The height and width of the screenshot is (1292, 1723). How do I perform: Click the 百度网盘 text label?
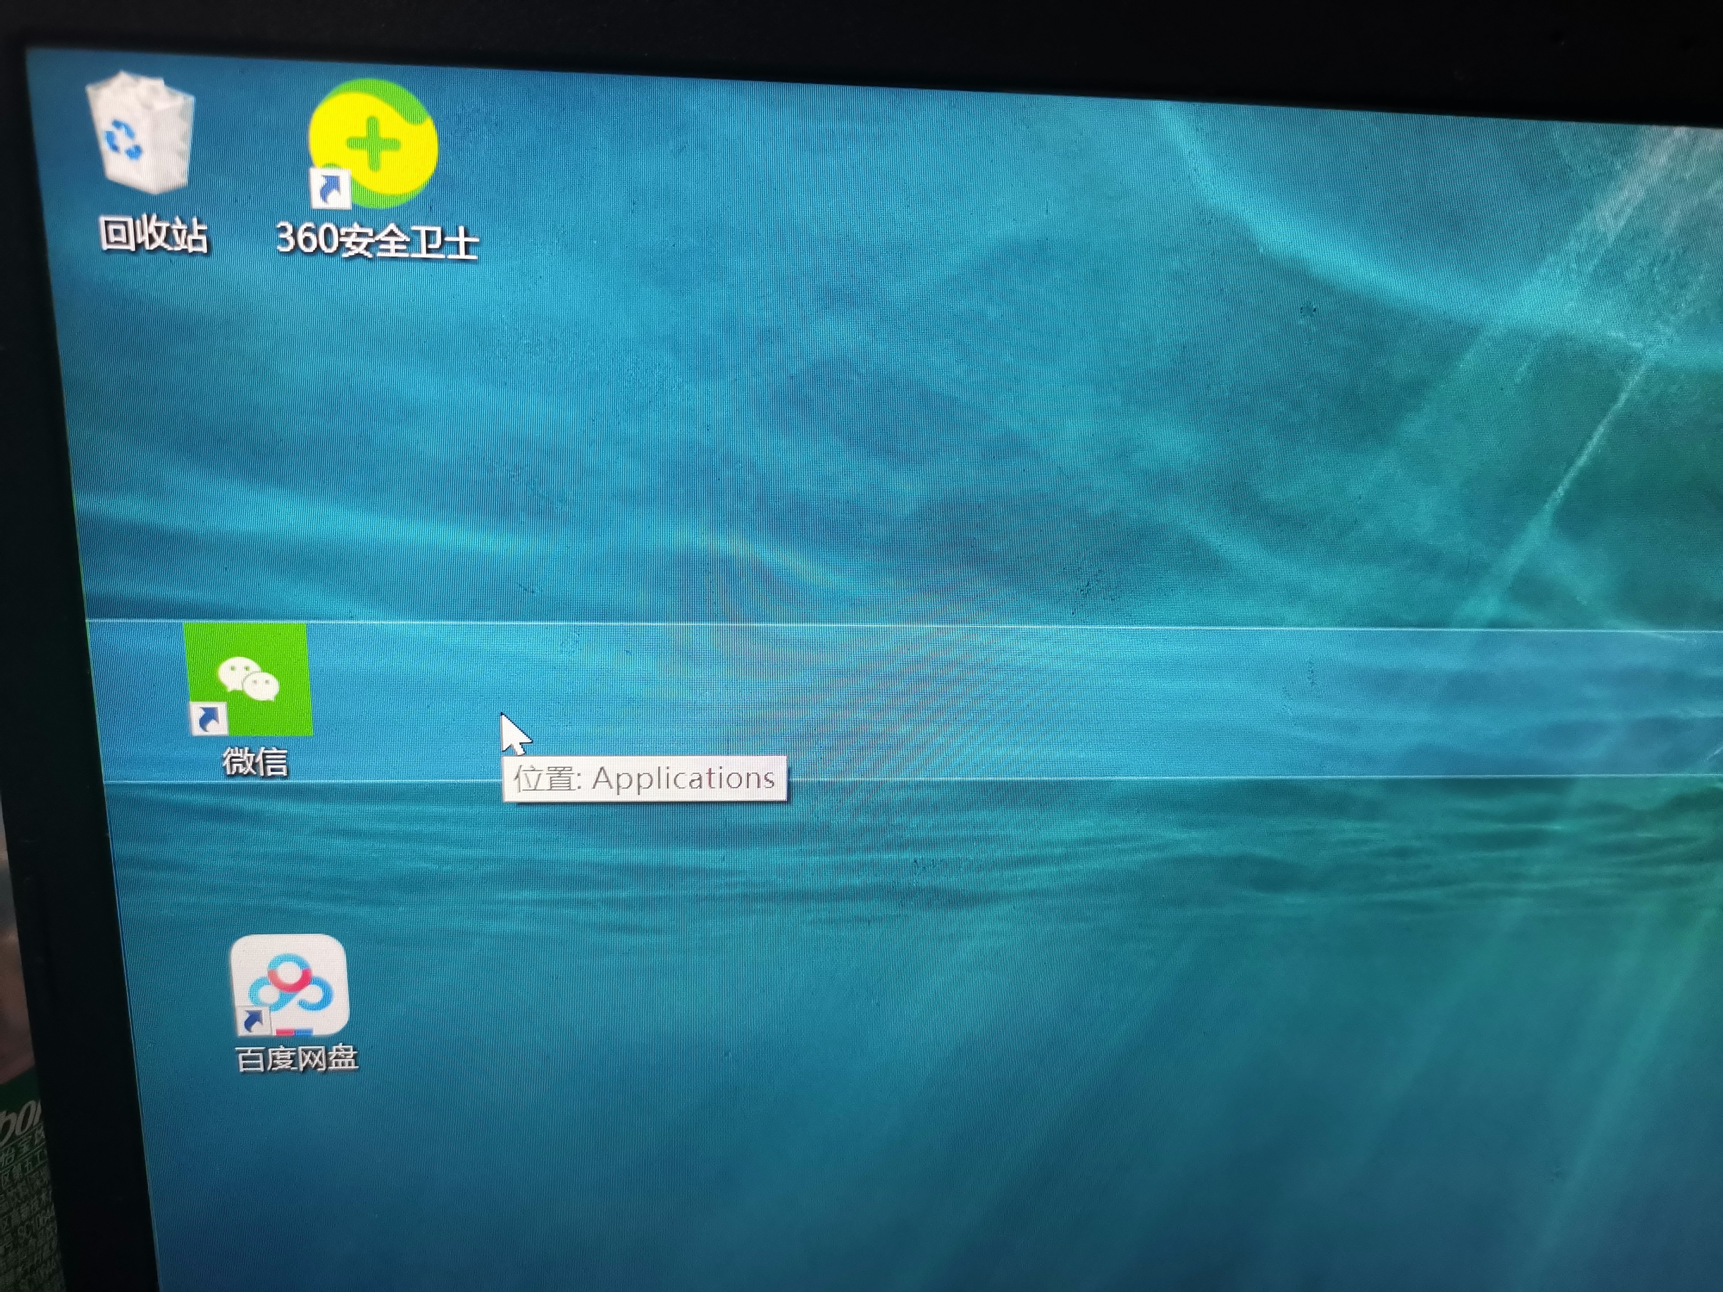point(296,1059)
